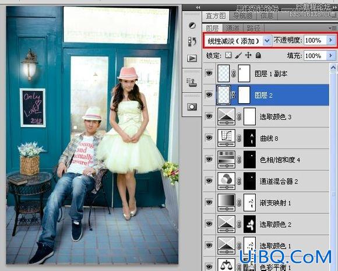Image resolution: width=338 pixels, height=271 pixels.
Task: Click the lock all padlock icon
Action: pyautogui.click(x=258, y=55)
